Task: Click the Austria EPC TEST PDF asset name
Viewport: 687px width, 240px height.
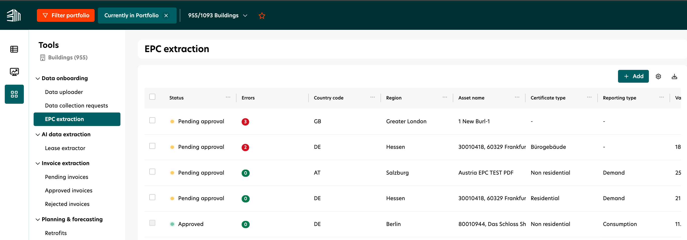Action: (x=486, y=173)
